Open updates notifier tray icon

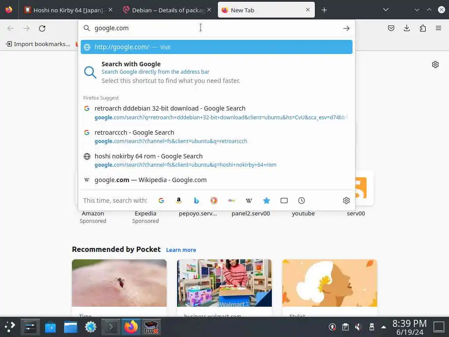pyautogui.click(x=332, y=326)
